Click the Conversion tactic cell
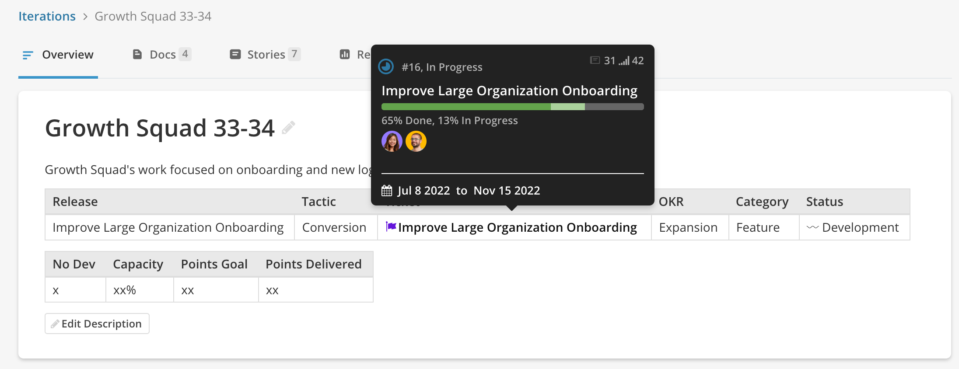This screenshot has height=369, width=959. [334, 227]
